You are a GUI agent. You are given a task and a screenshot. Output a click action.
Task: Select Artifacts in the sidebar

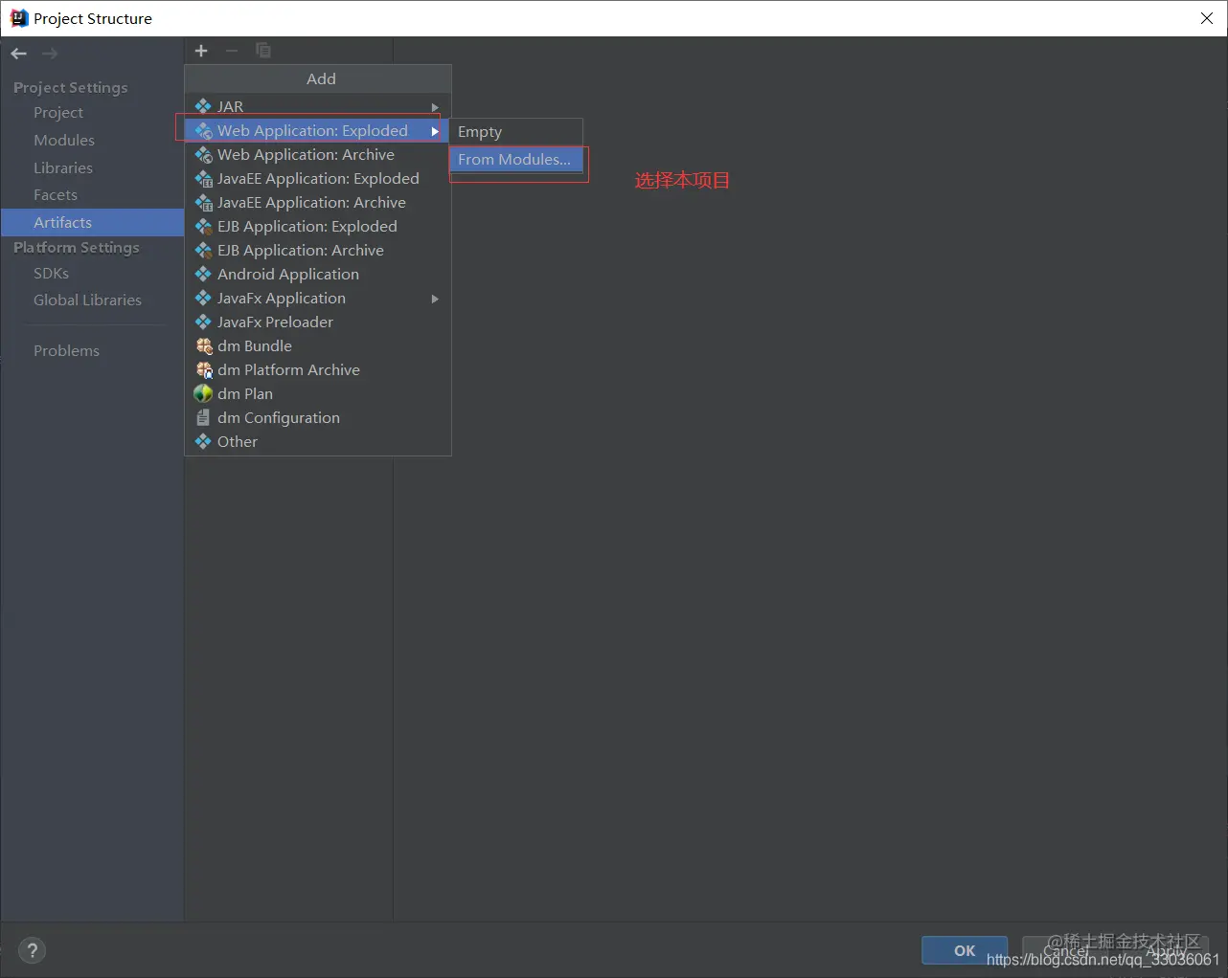(92, 223)
